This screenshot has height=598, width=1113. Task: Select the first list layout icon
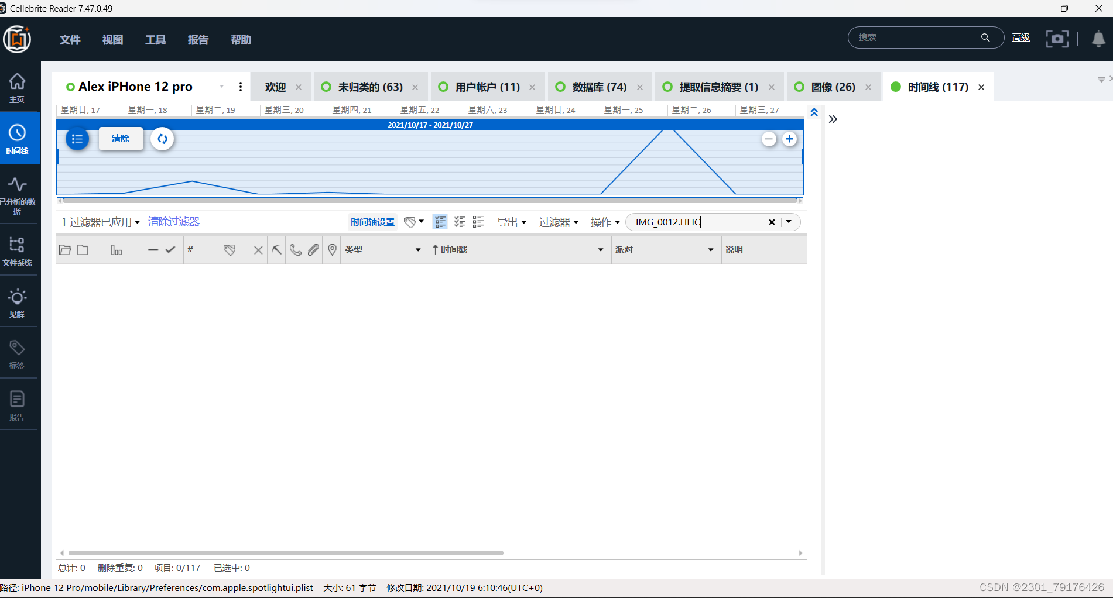[440, 222]
